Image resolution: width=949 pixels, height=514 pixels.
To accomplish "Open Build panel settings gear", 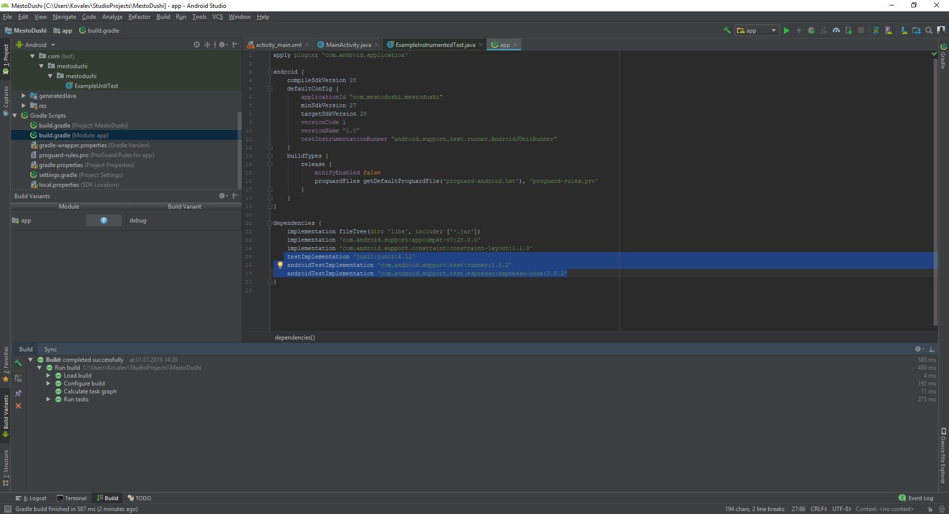I will pyautogui.click(x=919, y=349).
